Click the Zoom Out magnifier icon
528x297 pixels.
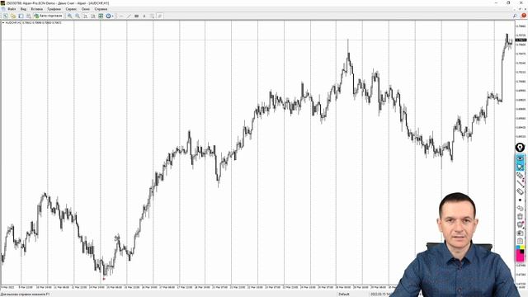[x=78, y=16]
